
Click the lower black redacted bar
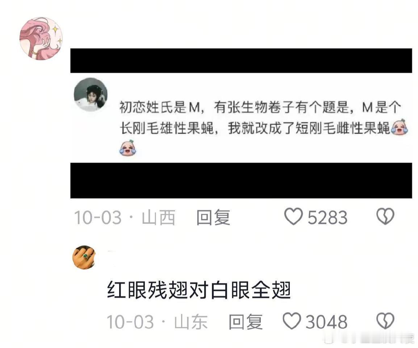click(x=241, y=181)
